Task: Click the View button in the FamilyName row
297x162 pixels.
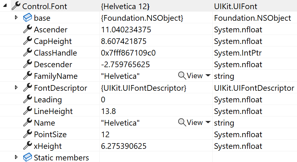Action: [195, 76]
